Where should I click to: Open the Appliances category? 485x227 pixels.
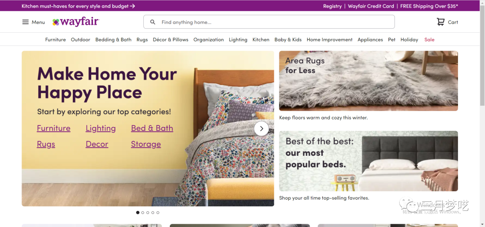click(x=370, y=40)
